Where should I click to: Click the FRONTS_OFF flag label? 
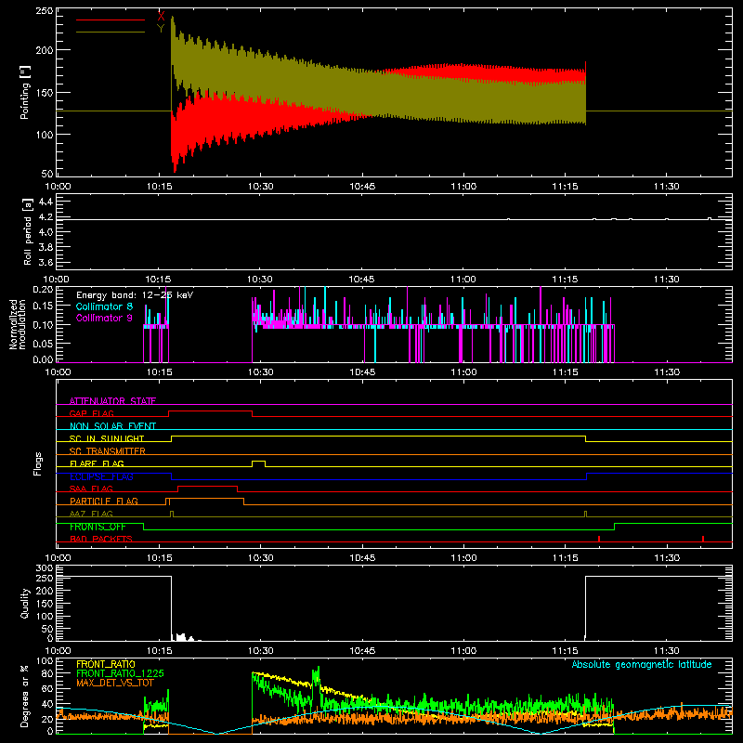(x=98, y=527)
